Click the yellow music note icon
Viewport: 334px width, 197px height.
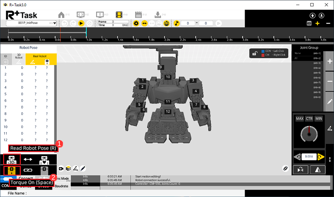[x=177, y=24]
